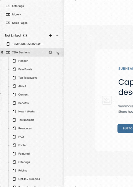The height and width of the screenshot is (187, 133).
Task: Click the Content page icon
Action: pyautogui.click(x=14, y=95)
